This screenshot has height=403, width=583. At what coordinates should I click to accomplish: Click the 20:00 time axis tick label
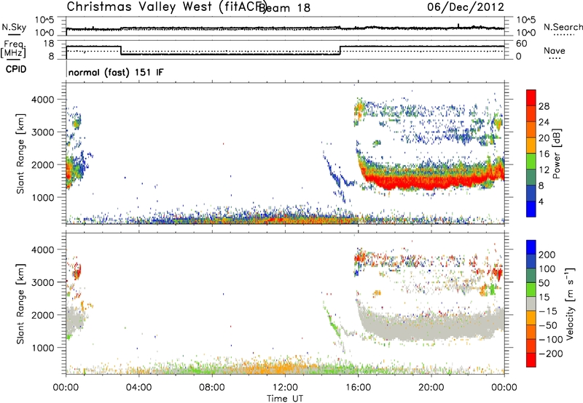tap(431, 388)
